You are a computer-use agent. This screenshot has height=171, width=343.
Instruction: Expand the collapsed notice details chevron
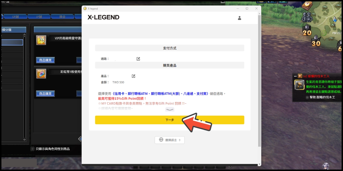[169, 109]
